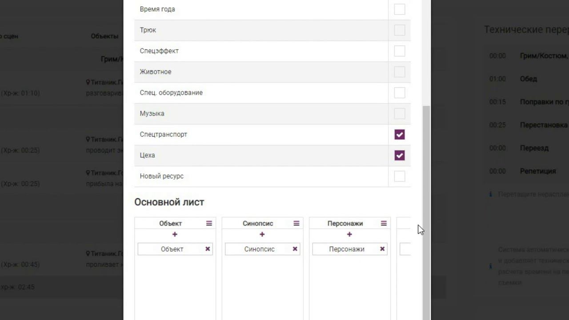Tick the Время года checkbox
Screen dimensions: 569x320
point(400,9)
